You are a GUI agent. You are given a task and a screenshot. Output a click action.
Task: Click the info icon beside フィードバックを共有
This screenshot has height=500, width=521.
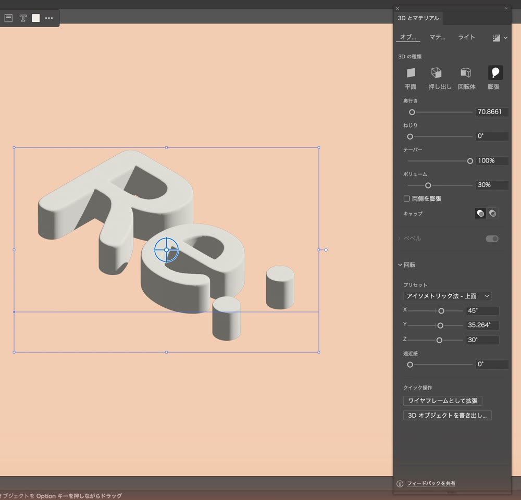tap(400, 484)
